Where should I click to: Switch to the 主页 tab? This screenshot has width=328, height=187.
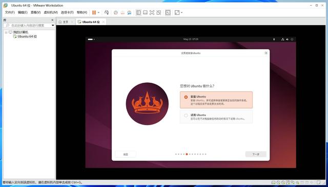[x=66, y=22]
